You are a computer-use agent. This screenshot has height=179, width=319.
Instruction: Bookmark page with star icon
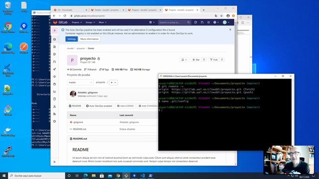221,16
